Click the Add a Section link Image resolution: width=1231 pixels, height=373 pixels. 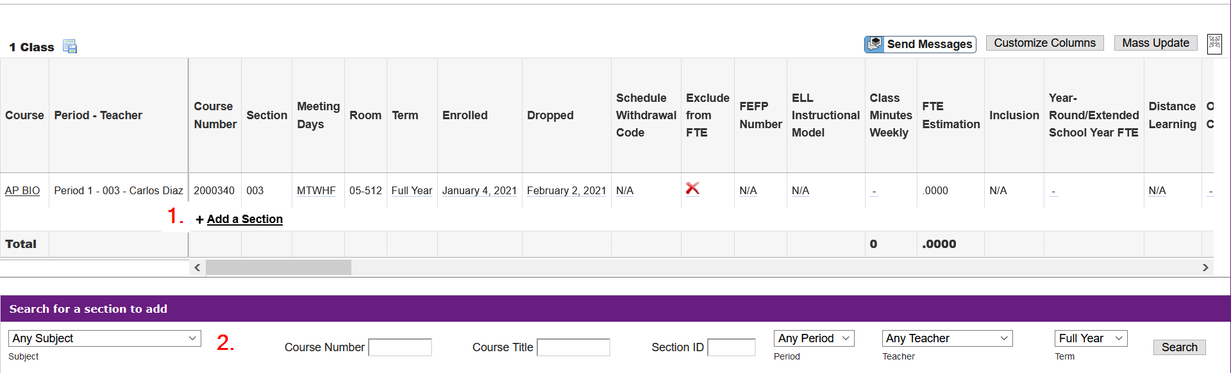click(x=244, y=219)
